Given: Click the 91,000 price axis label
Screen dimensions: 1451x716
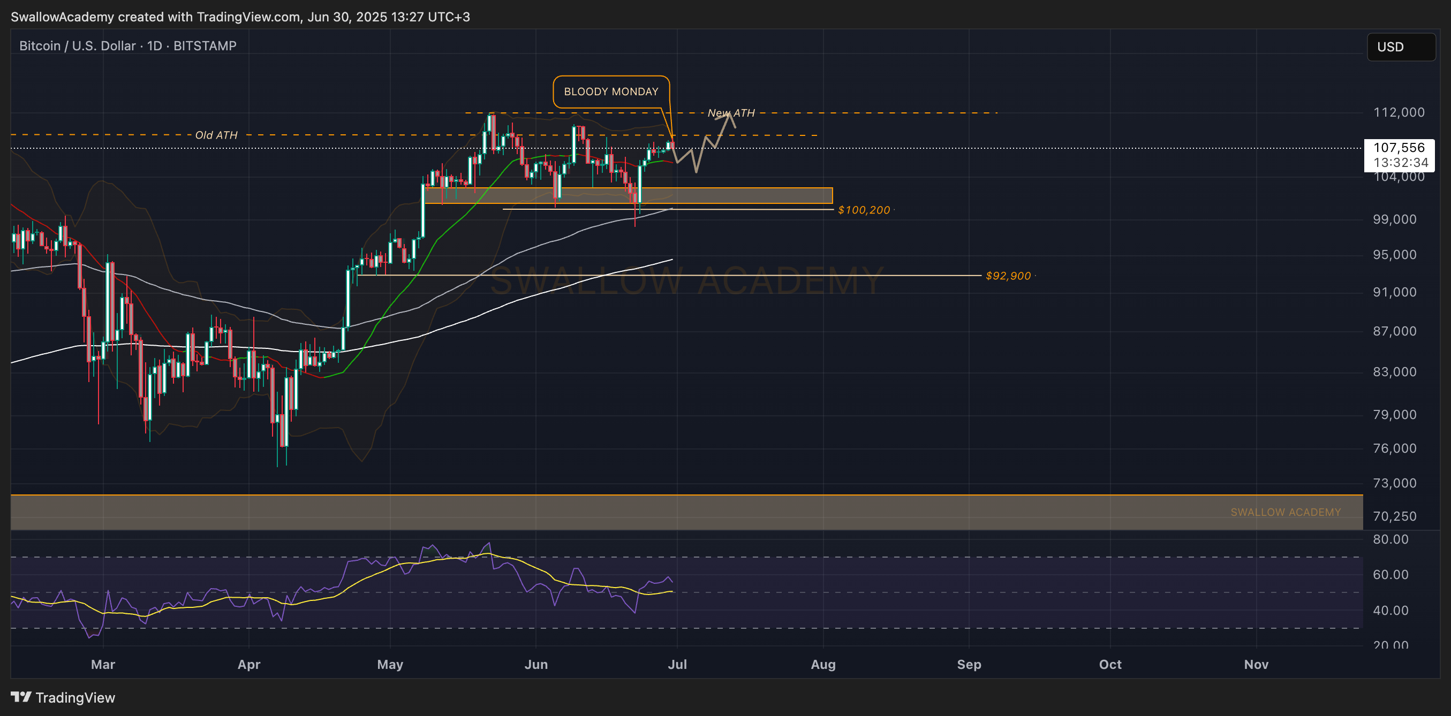Looking at the screenshot, I should point(1394,292).
